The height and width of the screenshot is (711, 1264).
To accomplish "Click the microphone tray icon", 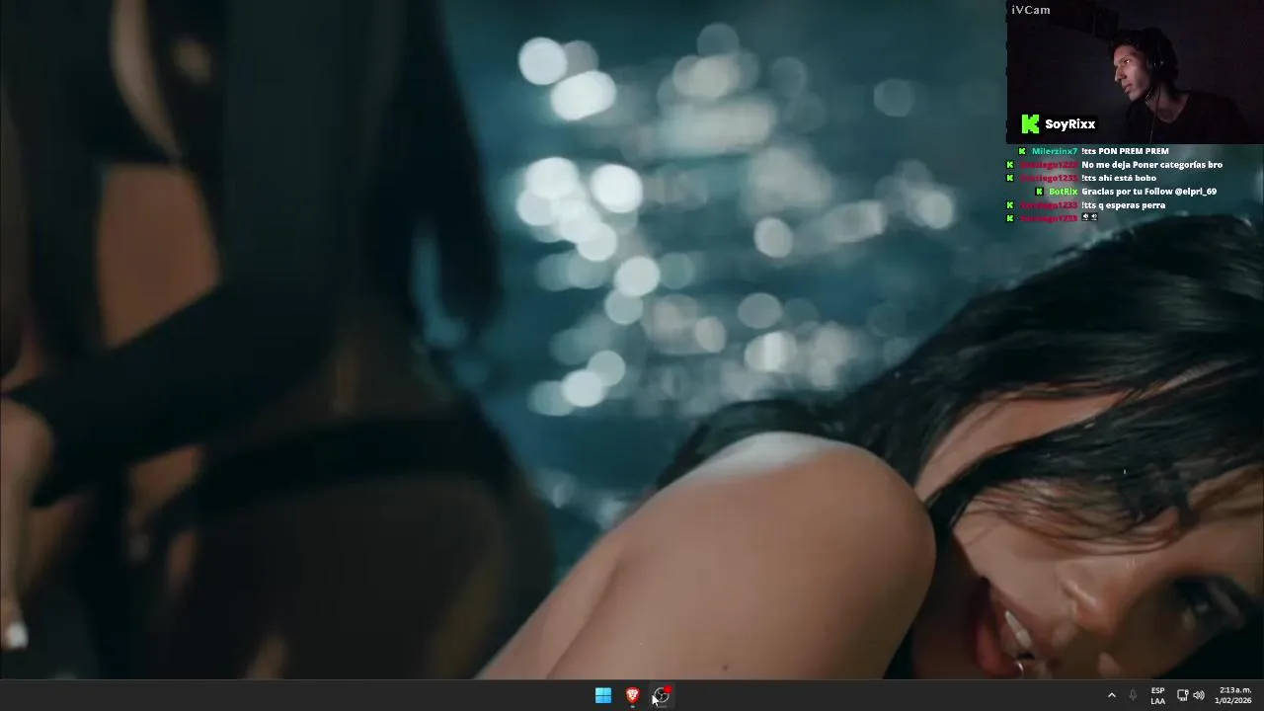I will click(x=1133, y=695).
